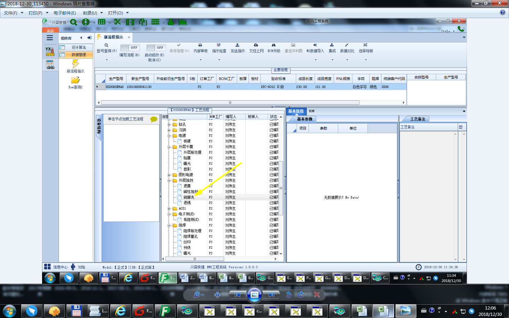
Task: Click ECN升级 tool
Action: (274, 48)
